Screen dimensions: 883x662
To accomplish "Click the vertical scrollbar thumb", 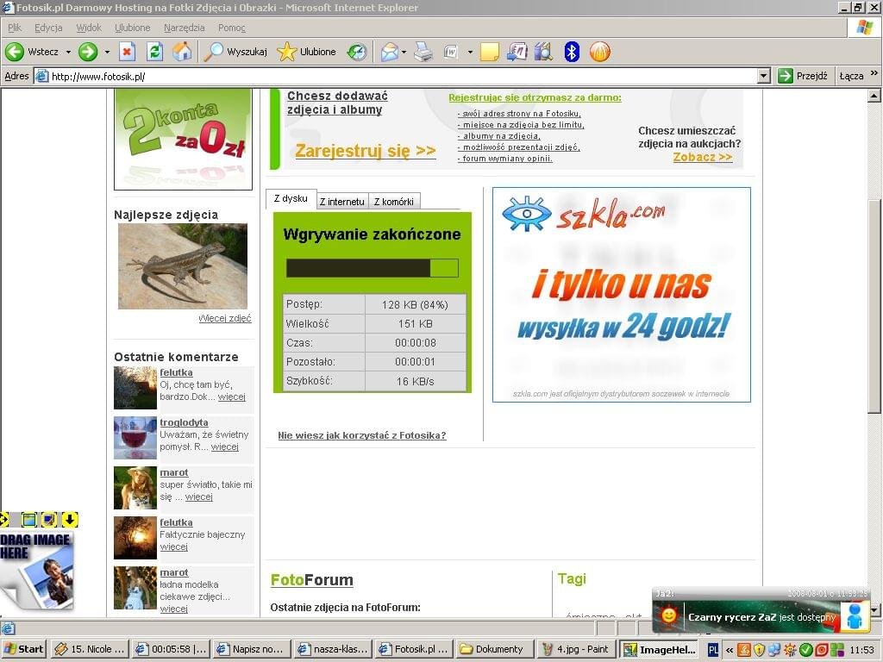I will 874,307.
